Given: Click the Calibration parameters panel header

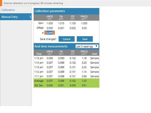Looking at the screenshot, I should click(x=67, y=11).
